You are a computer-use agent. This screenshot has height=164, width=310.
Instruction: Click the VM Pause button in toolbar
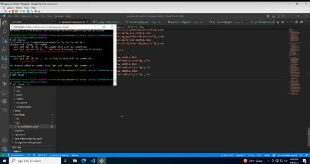20,11
